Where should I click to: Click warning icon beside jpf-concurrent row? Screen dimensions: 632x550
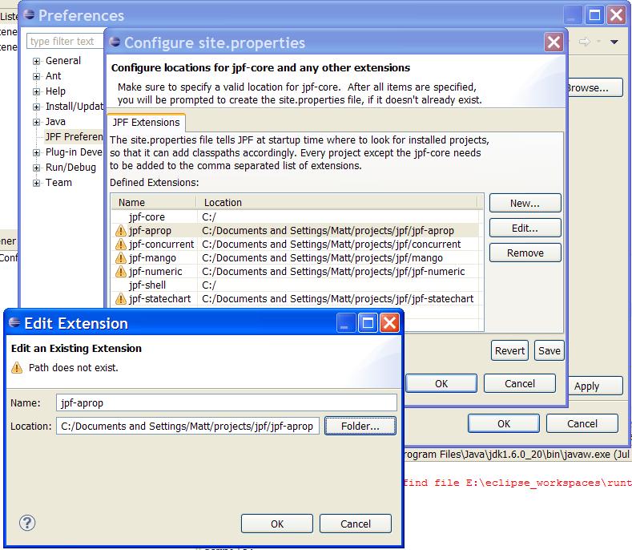point(121,245)
